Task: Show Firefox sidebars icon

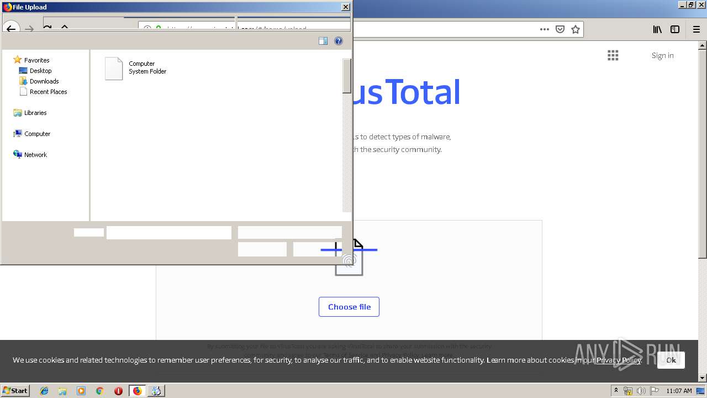Action: (x=675, y=30)
